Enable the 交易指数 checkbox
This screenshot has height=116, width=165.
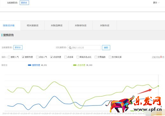coord(96,57)
